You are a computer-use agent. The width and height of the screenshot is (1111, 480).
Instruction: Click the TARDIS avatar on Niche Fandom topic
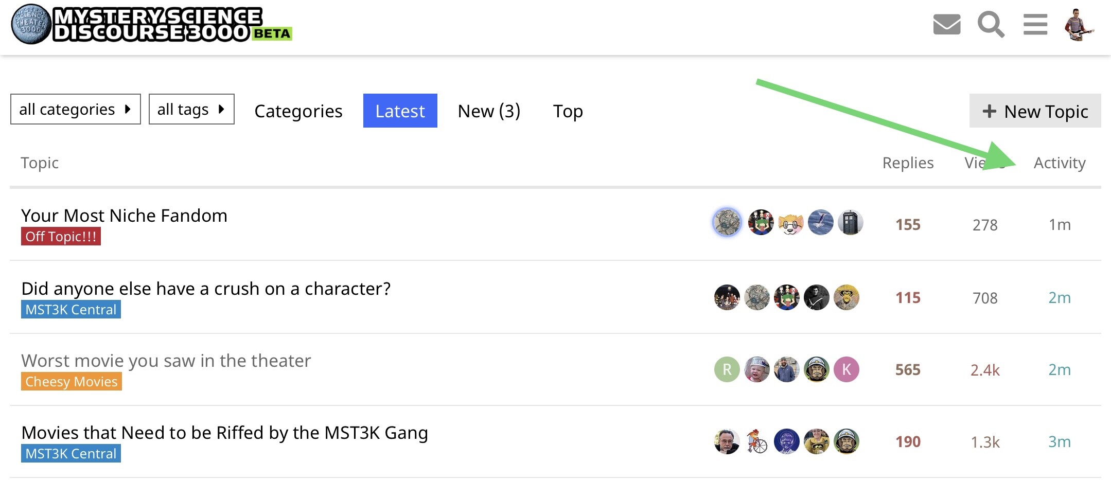pos(850,223)
